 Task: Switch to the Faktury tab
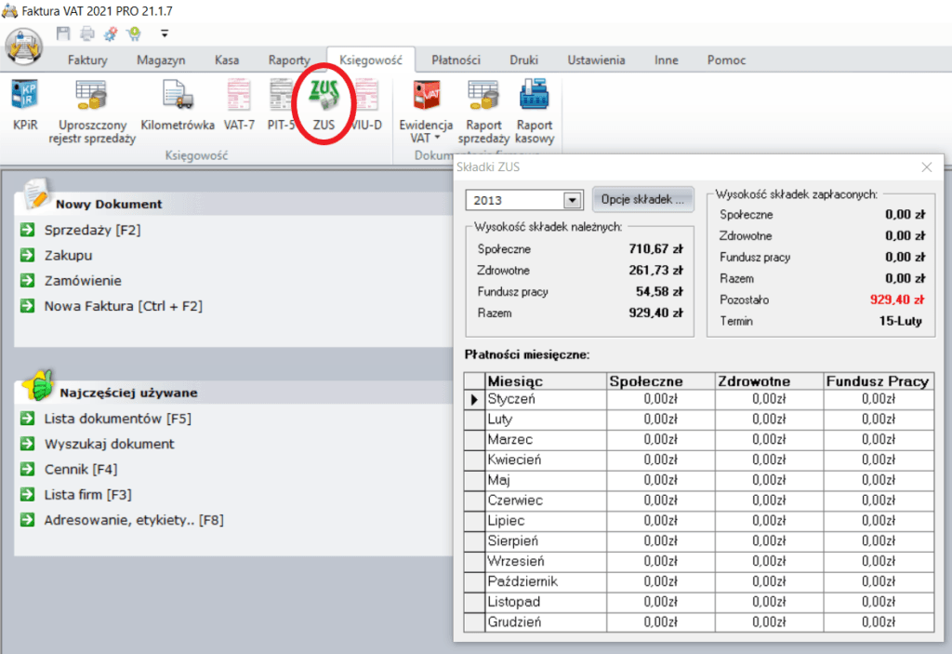[x=87, y=60]
